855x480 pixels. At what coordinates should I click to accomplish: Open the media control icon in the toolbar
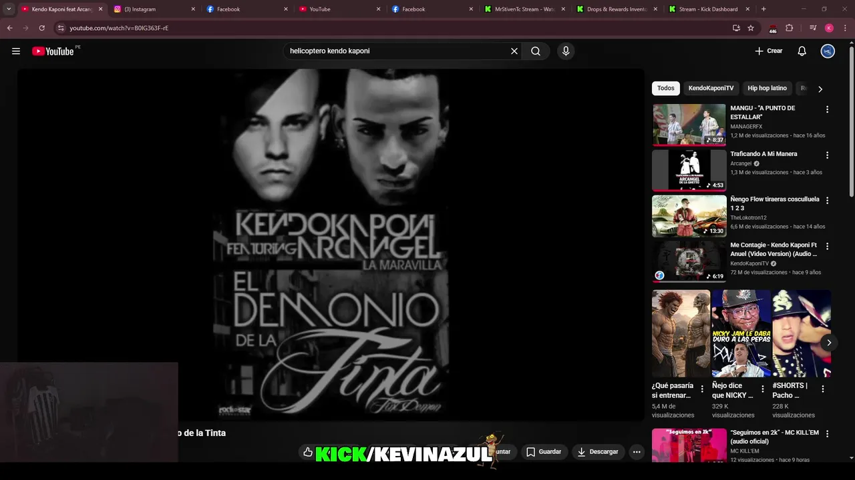(813, 28)
